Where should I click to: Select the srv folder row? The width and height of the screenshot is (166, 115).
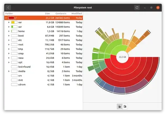click(x=44, y=76)
